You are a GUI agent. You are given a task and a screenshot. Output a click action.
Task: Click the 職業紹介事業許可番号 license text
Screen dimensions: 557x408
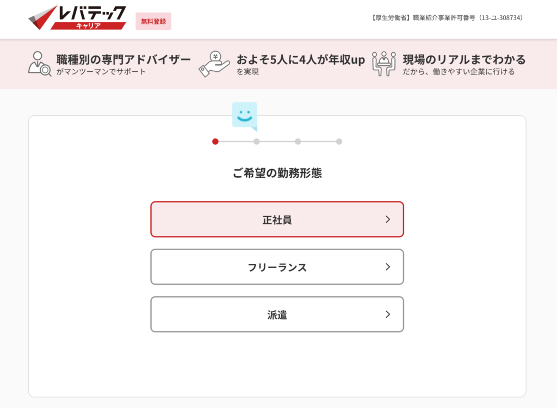pyautogui.click(x=447, y=18)
